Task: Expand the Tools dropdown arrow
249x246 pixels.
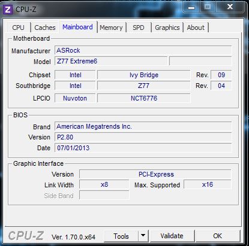Action: (143, 236)
